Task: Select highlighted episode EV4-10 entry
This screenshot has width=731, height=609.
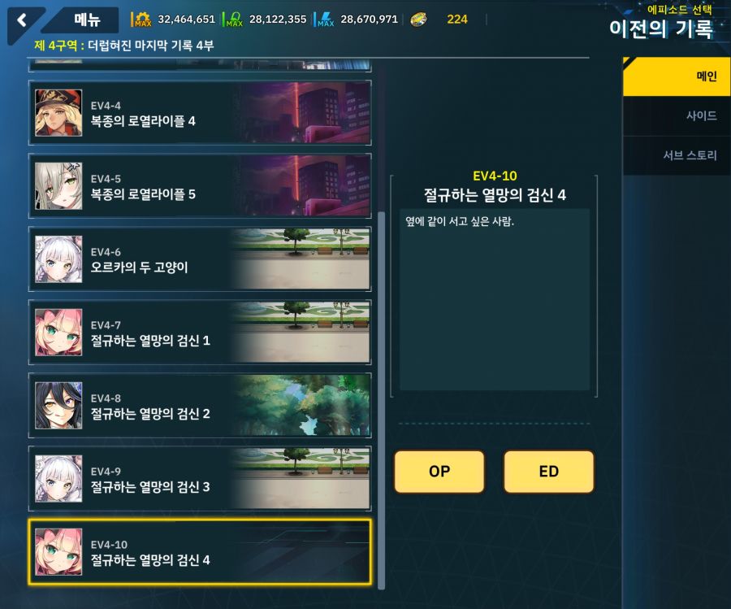Action: point(200,551)
